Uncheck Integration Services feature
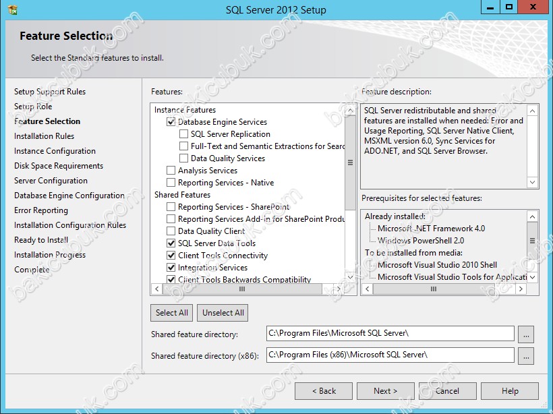Image resolution: width=553 pixels, height=414 pixels. [171, 267]
